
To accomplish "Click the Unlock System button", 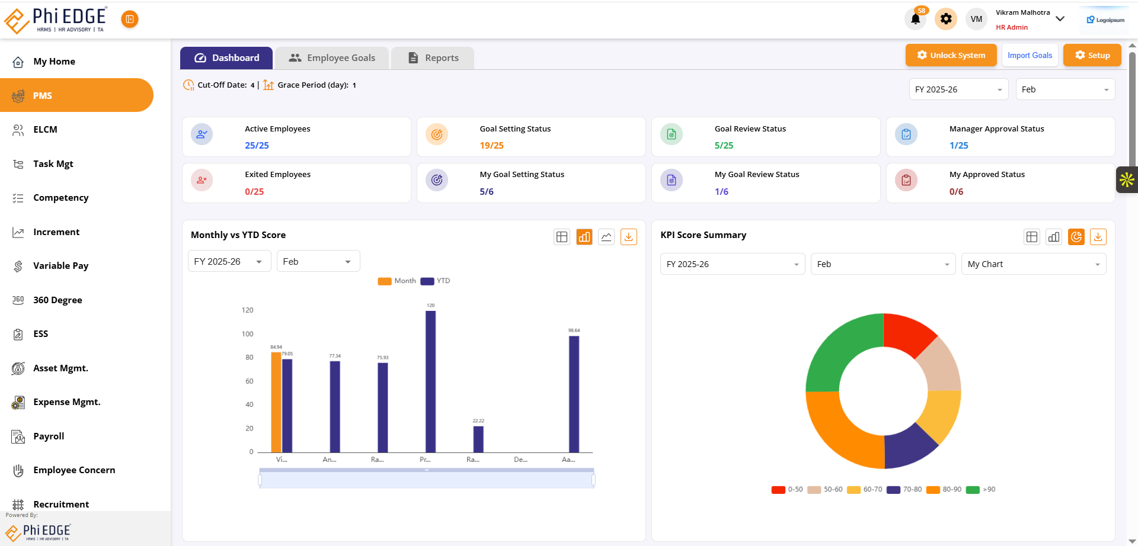I will (951, 55).
